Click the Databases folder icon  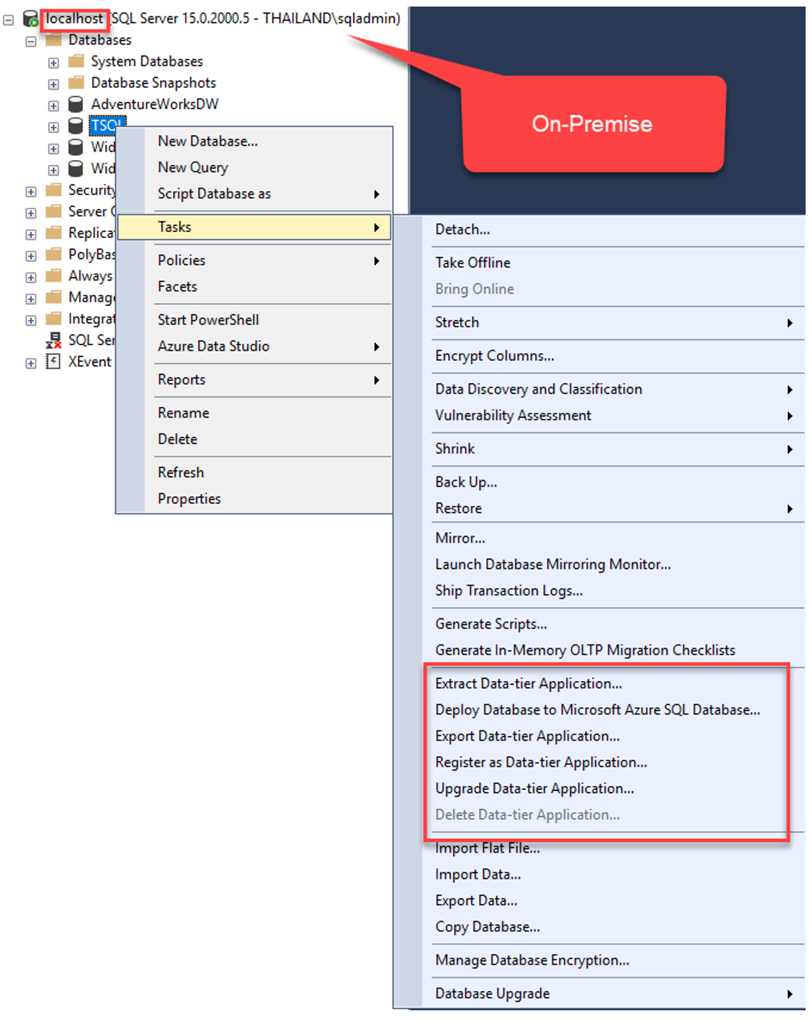54,40
